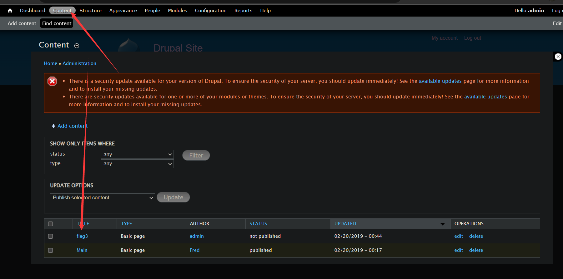This screenshot has height=279, width=563.
Task: Sort table by Status column header
Action: pos(258,224)
